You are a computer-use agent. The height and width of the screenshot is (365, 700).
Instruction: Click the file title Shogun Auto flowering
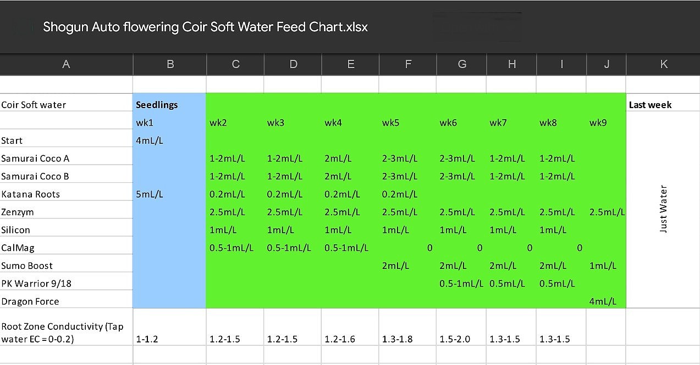(205, 27)
